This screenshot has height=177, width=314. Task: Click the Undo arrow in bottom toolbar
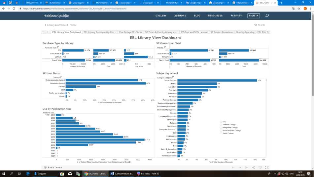click(233, 167)
